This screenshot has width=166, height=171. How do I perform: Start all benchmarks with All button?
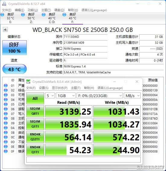coord(35,98)
